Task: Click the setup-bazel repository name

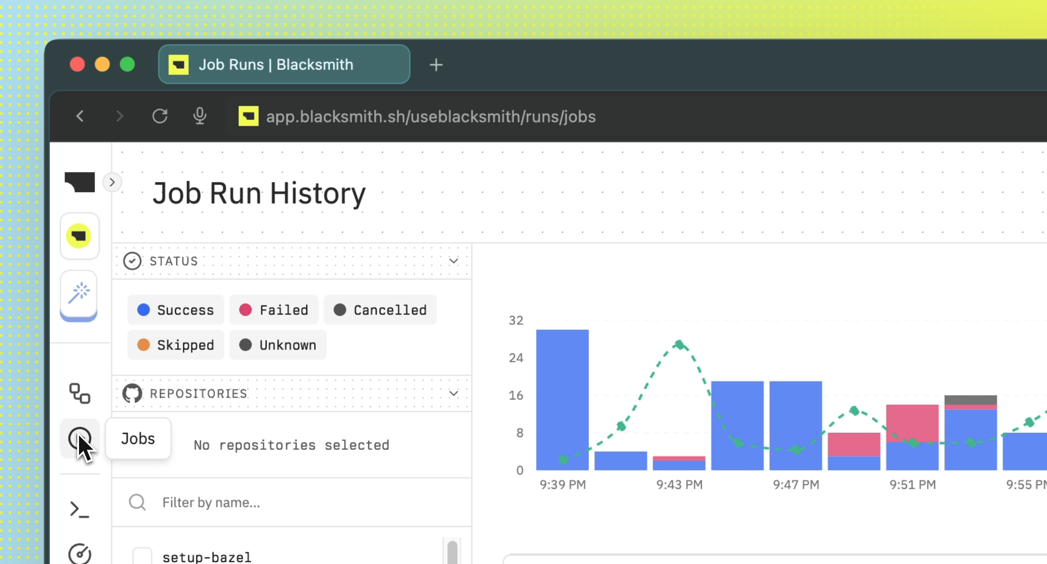Action: 206,557
